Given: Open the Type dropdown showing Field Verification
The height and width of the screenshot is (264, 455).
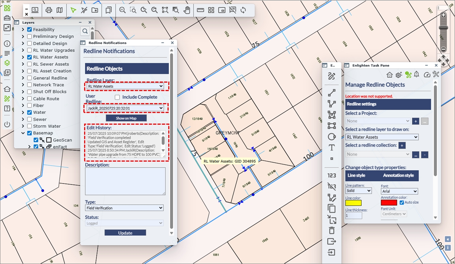Looking at the screenshot, I should (x=124, y=208).
